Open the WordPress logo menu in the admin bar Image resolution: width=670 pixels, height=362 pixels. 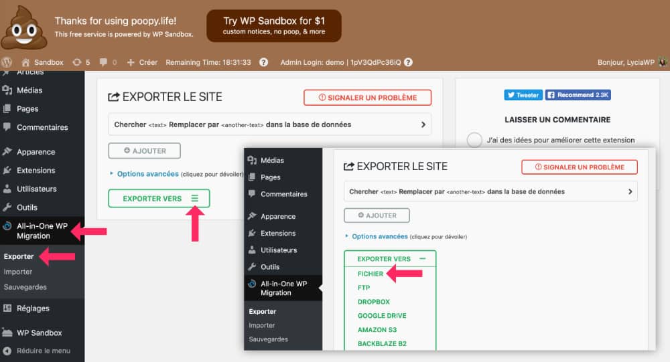[7, 62]
